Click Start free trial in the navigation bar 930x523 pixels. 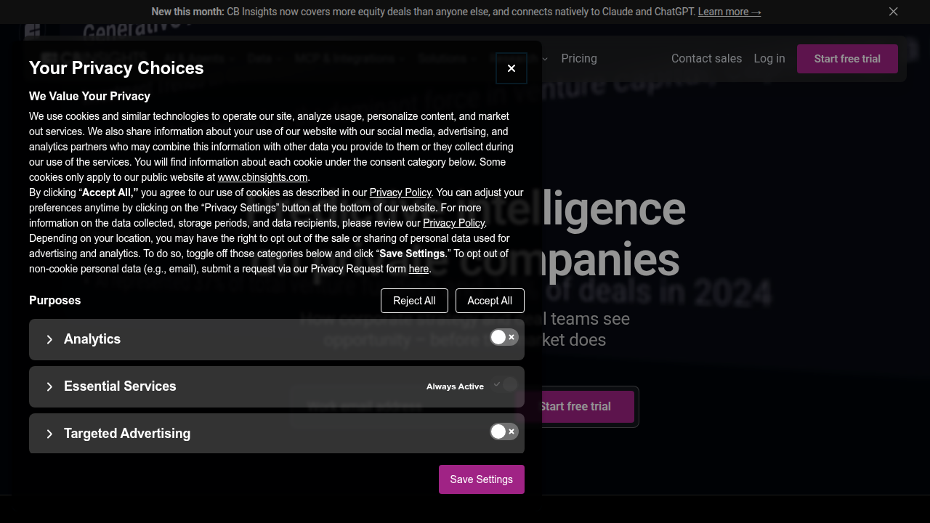pos(847,59)
